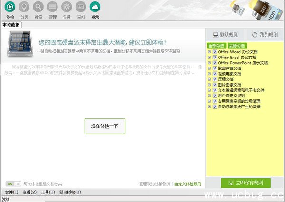The width and height of the screenshot is (285, 202).
Task: Open the 自定义体检规则 link
Action: point(188,184)
